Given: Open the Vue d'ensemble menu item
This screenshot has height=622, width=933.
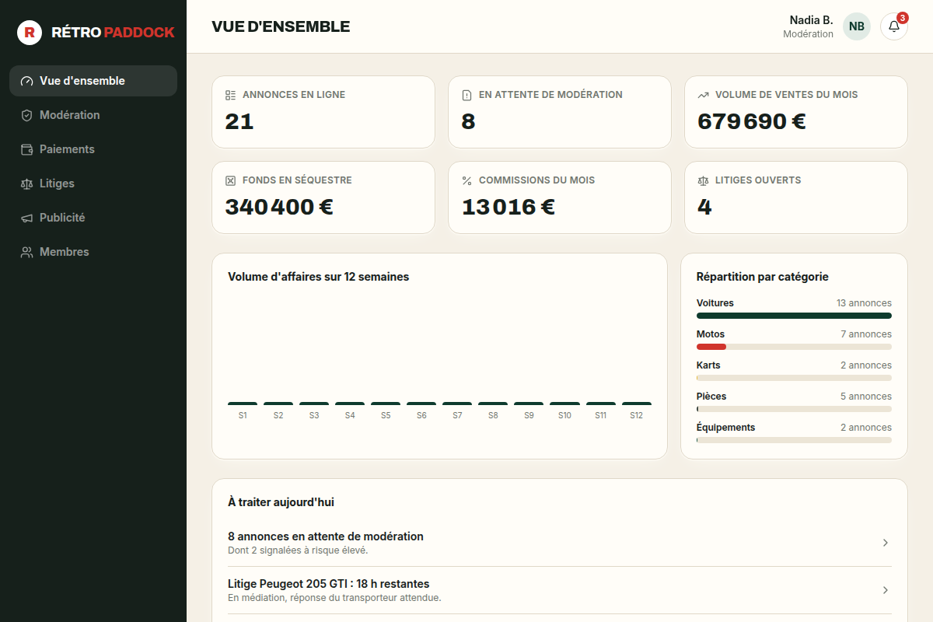Looking at the screenshot, I should 93,81.
